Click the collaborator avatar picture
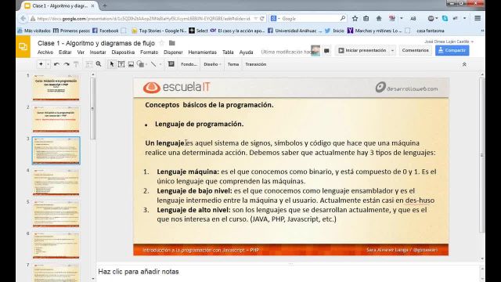The image size is (501, 282). coord(315,50)
